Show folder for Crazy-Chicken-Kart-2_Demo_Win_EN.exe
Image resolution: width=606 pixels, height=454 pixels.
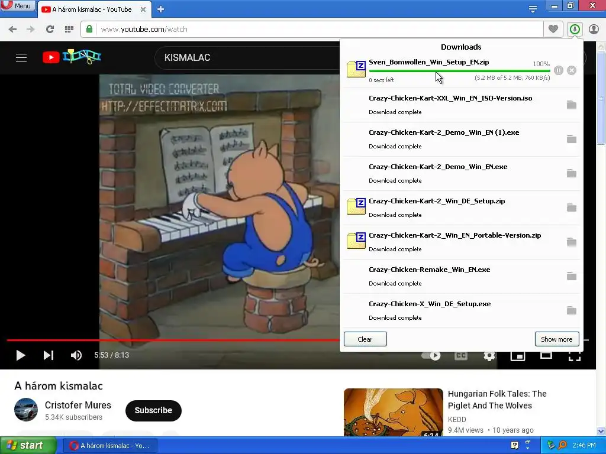[x=572, y=173]
